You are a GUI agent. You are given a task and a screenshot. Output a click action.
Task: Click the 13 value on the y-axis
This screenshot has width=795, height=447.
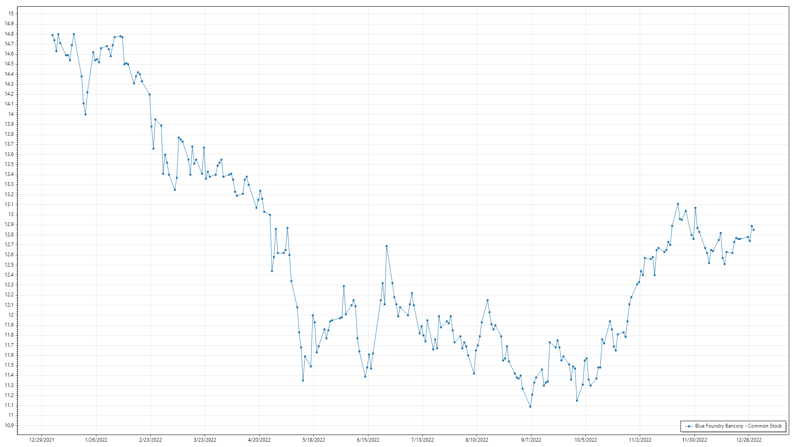(11, 214)
